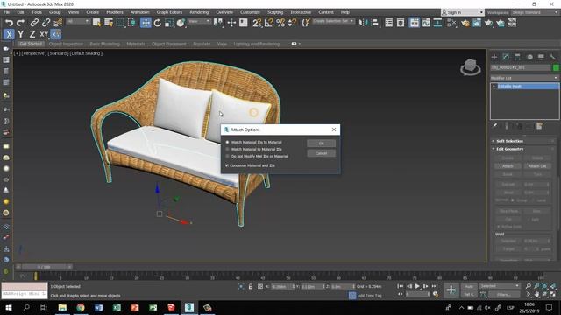Image resolution: width=561 pixels, height=315 pixels.
Task: Click the Add Time Tag label
Action: (x=370, y=296)
